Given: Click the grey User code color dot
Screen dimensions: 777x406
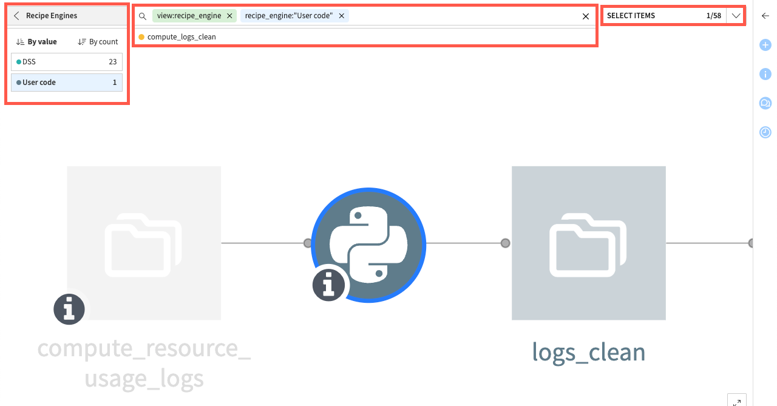Looking at the screenshot, I should click(19, 83).
